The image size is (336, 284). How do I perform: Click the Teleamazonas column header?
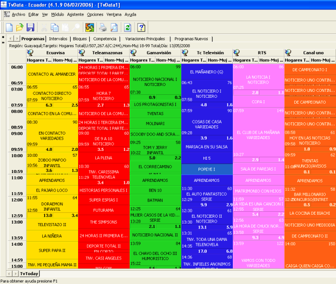coord(104,53)
